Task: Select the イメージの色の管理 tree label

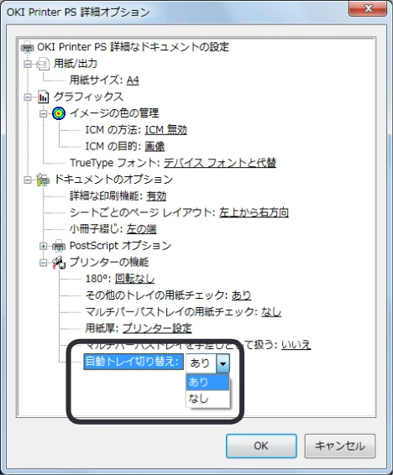Action: (114, 113)
